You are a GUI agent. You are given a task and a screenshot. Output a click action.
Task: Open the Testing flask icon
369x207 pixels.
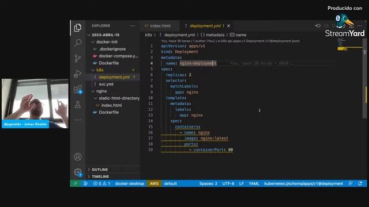78,105
